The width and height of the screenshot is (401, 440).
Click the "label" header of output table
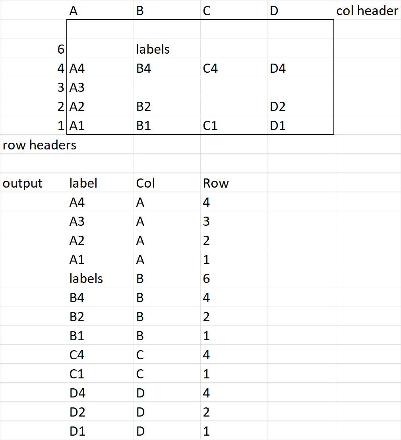click(x=83, y=183)
